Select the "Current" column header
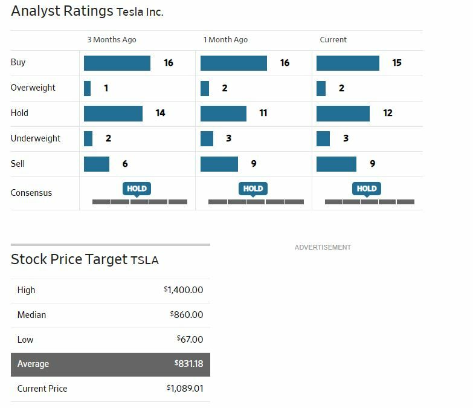This screenshot has width=473, height=408. pyautogui.click(x=333, y=40)
